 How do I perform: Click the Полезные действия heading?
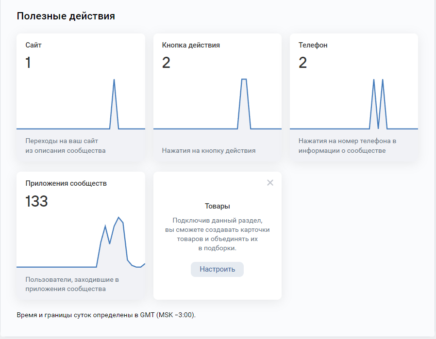click(x=66, y=16)
